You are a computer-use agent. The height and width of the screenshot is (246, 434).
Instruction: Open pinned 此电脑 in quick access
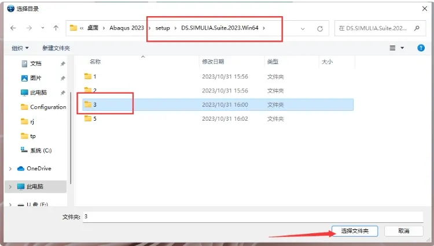click(x=38, y=92)
